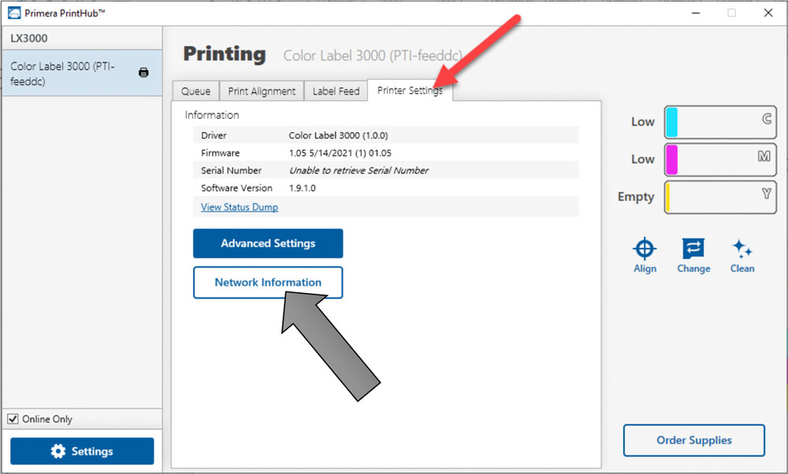788x474 pixels.
Task: Toggle the Online Only checkbox
Action: (13, 419)
